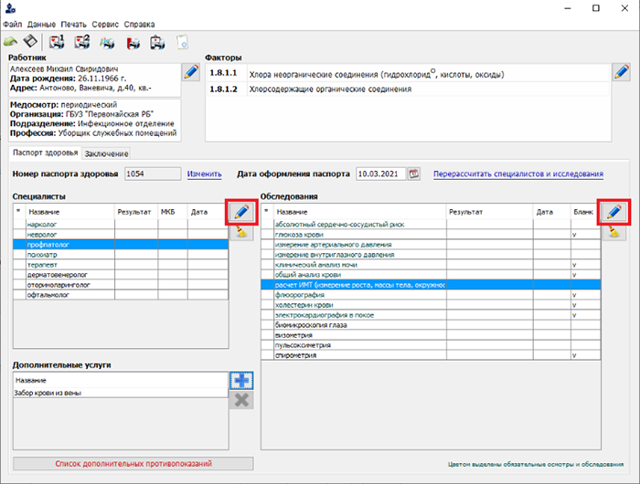The height and width of the screenshot is (484, 640).
Task: Switch to the Заключение tab
Action: (x=106, y=153)
